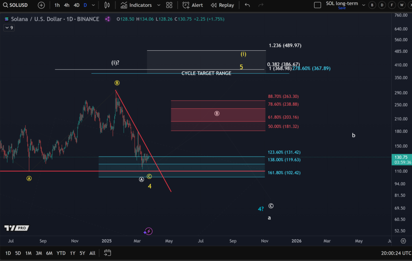The image size is (412, 261).
Task: Select the 1M date range
Action: [29, 253]
